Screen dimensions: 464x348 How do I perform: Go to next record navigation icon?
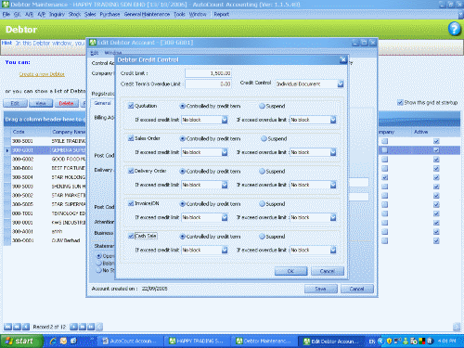(73, 327)
